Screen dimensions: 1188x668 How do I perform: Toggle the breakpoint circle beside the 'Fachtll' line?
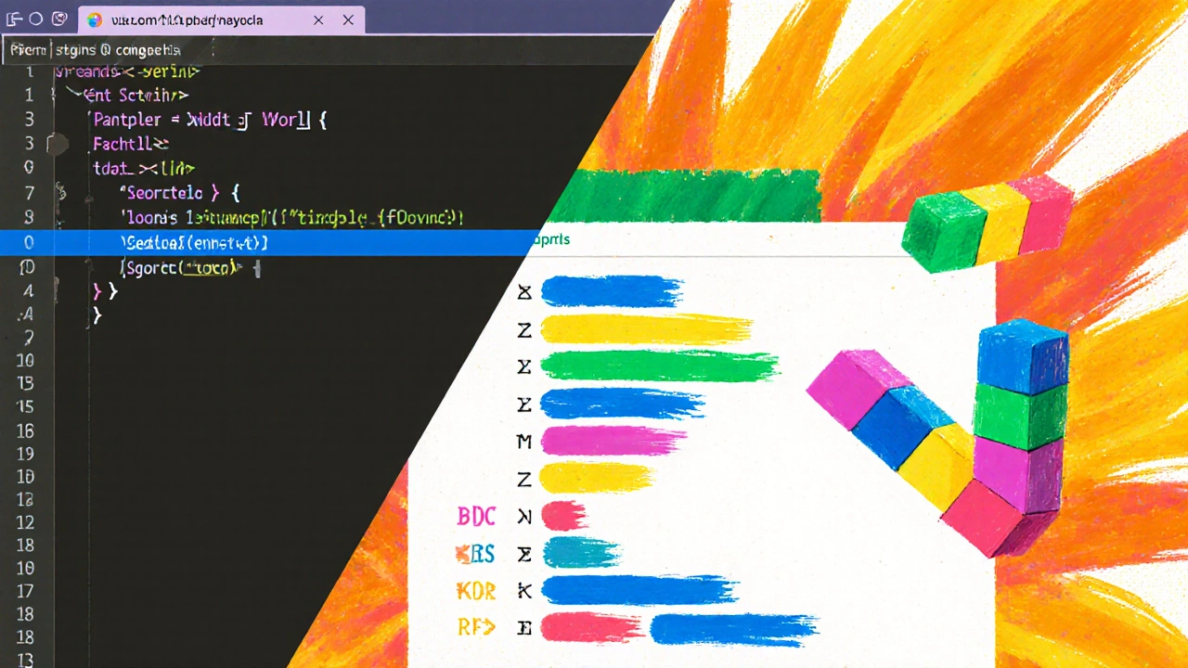tap(58, 144)
